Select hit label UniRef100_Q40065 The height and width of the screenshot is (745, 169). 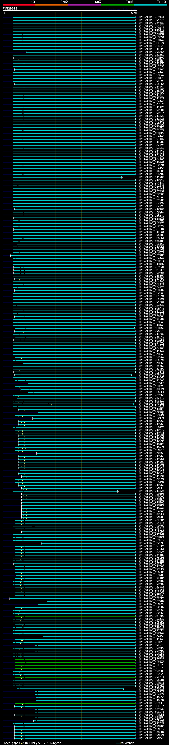[151, 377]
